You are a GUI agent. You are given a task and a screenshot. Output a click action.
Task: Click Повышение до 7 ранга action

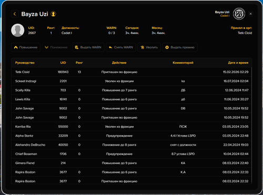[119, 90]
